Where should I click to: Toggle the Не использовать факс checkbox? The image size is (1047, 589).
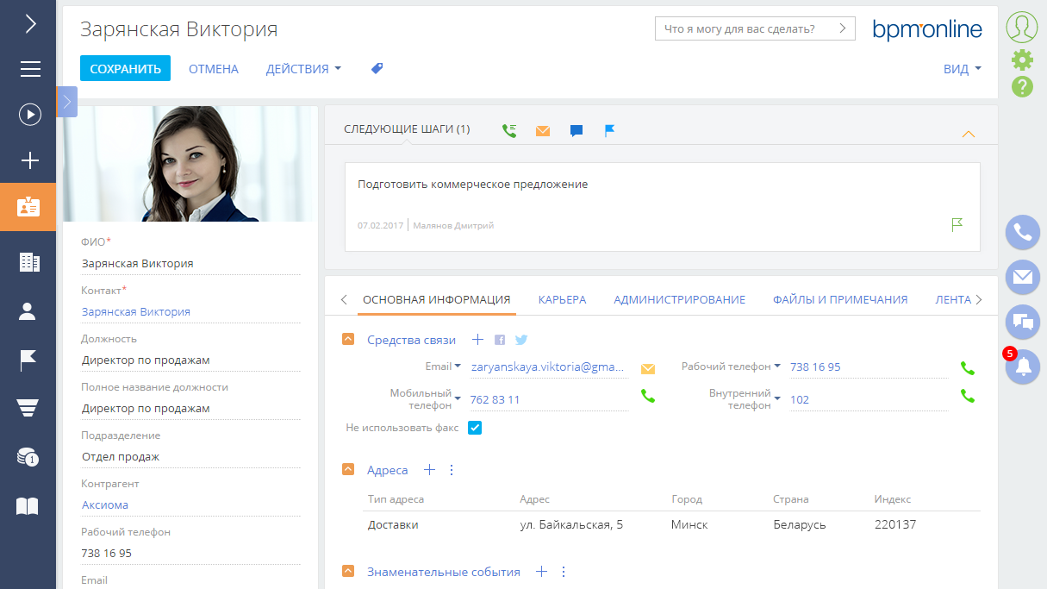[475, 427]
